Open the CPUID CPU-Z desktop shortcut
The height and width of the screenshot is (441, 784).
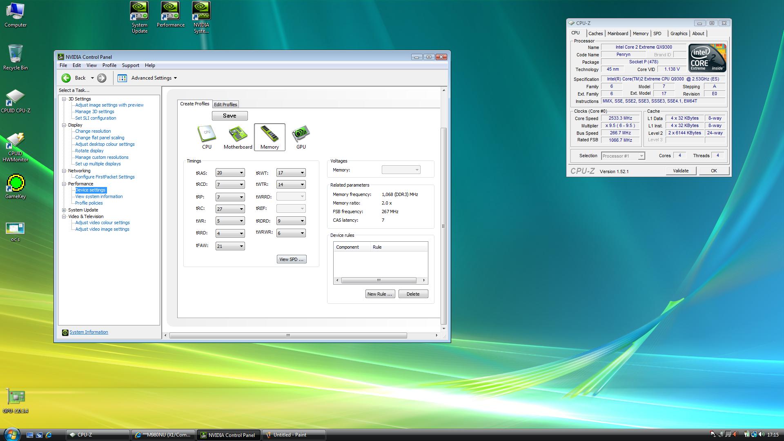coord(16,101)
